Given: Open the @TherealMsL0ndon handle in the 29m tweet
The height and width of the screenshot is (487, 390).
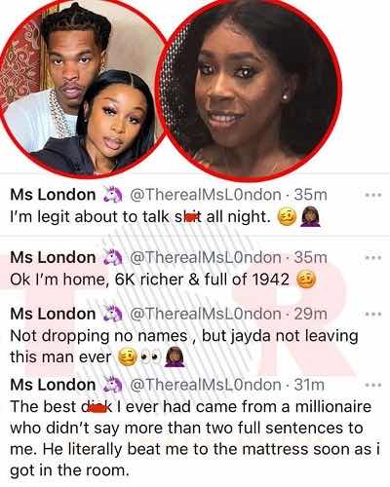Looking at the screenshot, I should [x=206, y=314].
